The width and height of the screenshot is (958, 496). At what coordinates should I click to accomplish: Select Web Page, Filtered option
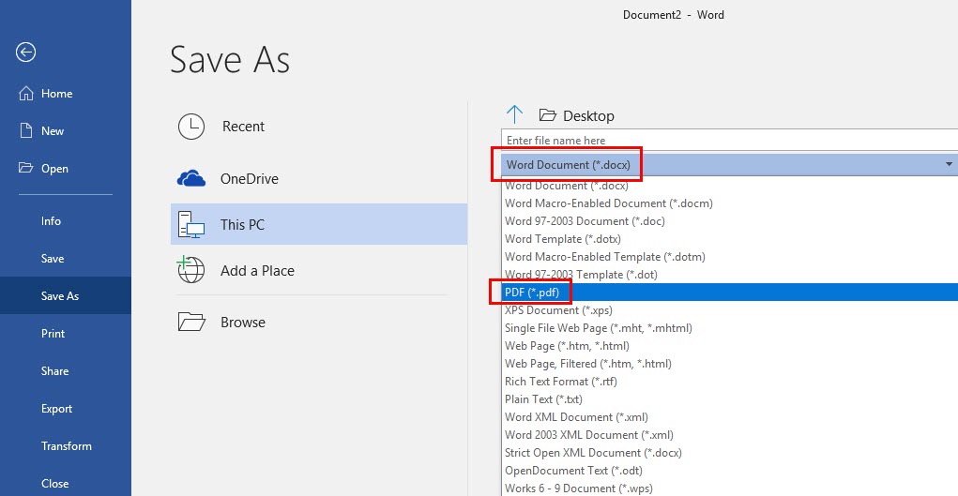729,364
